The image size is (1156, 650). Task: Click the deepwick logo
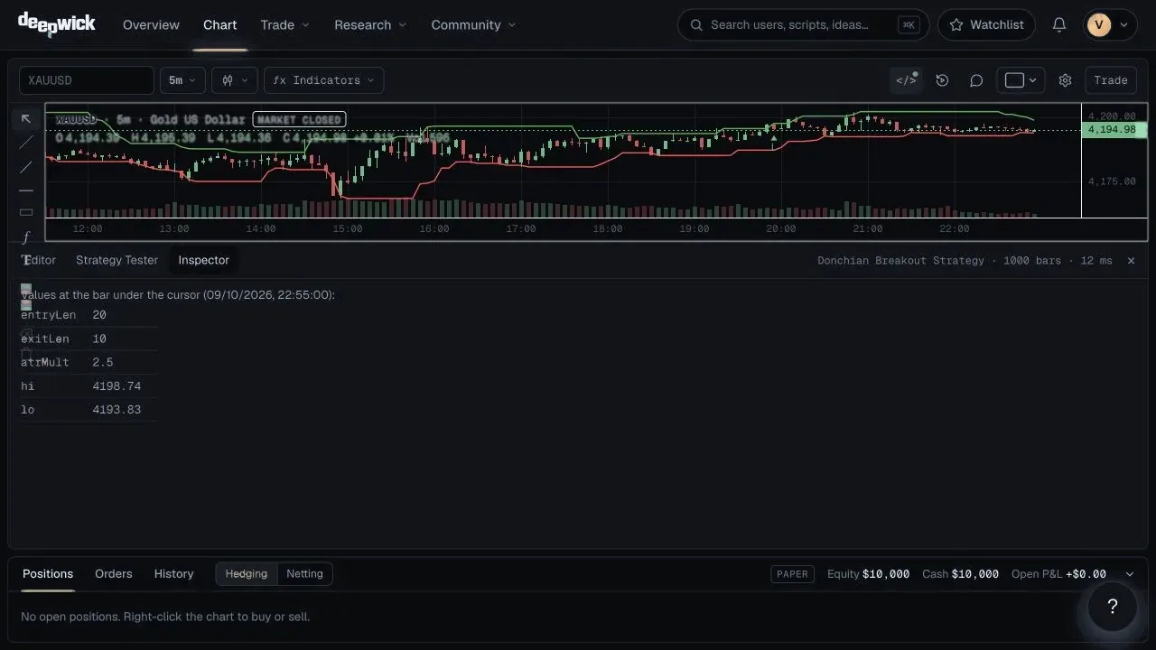56,24
